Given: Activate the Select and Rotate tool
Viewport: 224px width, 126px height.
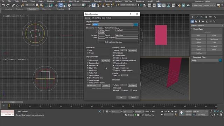Looking at the screenshot, I should click(x=61, y=5).
